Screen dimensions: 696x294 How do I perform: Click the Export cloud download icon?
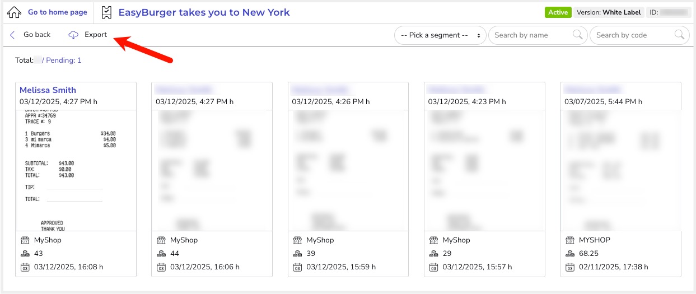pyautogui.click(x=73, y=35)
